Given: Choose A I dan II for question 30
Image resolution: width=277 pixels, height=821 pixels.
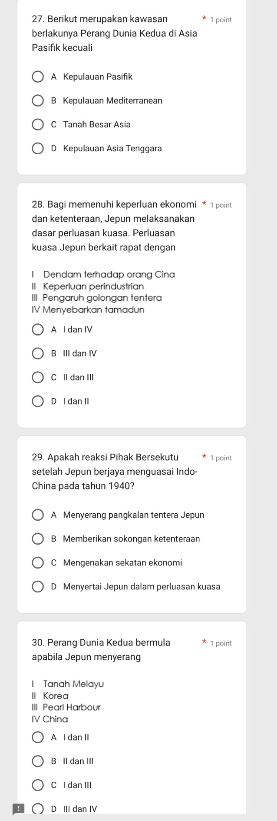Looking at the screenshot, I should tap(38, 737).
